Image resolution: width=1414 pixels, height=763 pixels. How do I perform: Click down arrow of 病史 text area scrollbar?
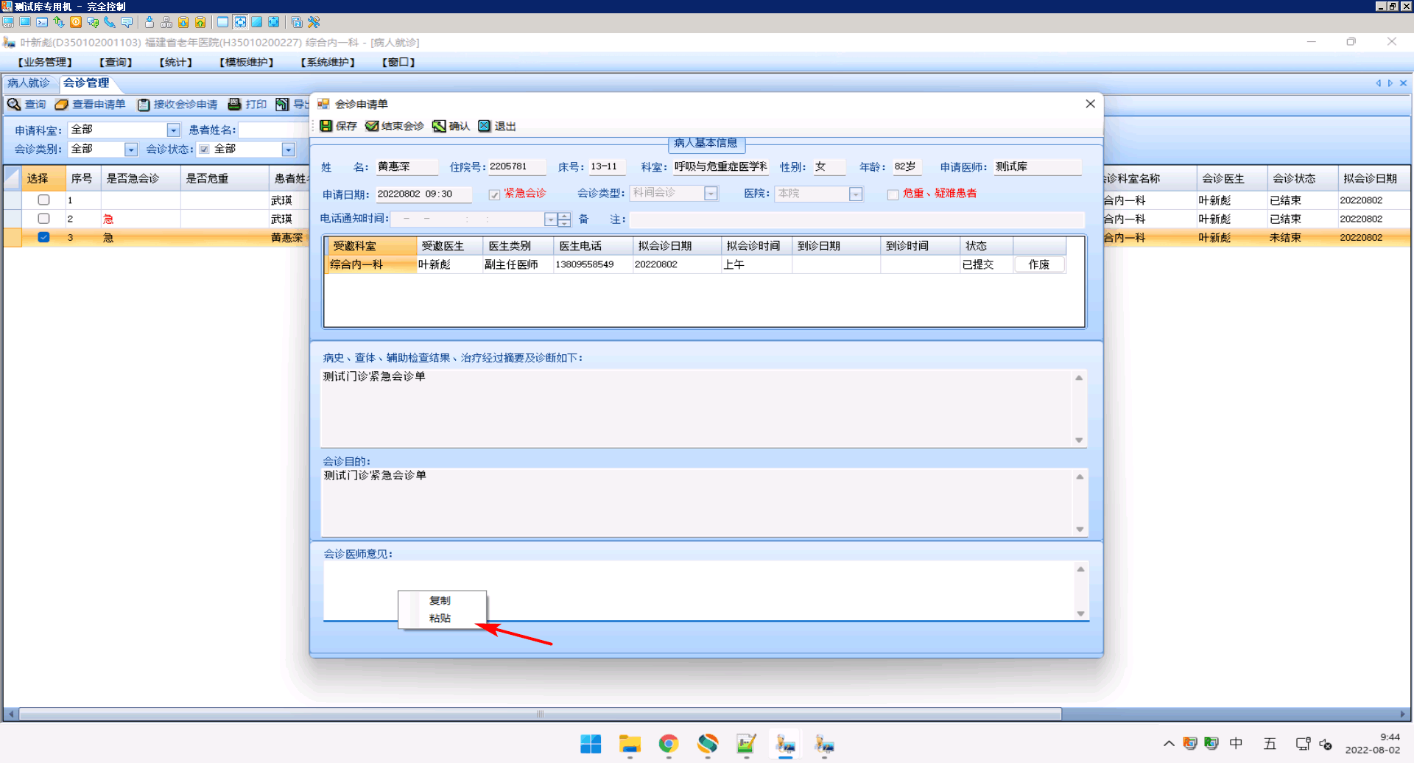[x=1079, y=440]
